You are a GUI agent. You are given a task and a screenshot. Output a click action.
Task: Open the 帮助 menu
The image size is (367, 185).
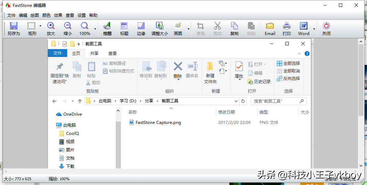click(x=93, y=15)
